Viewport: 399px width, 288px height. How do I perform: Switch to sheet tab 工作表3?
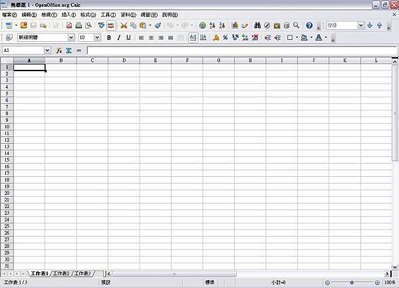(82, 273)
